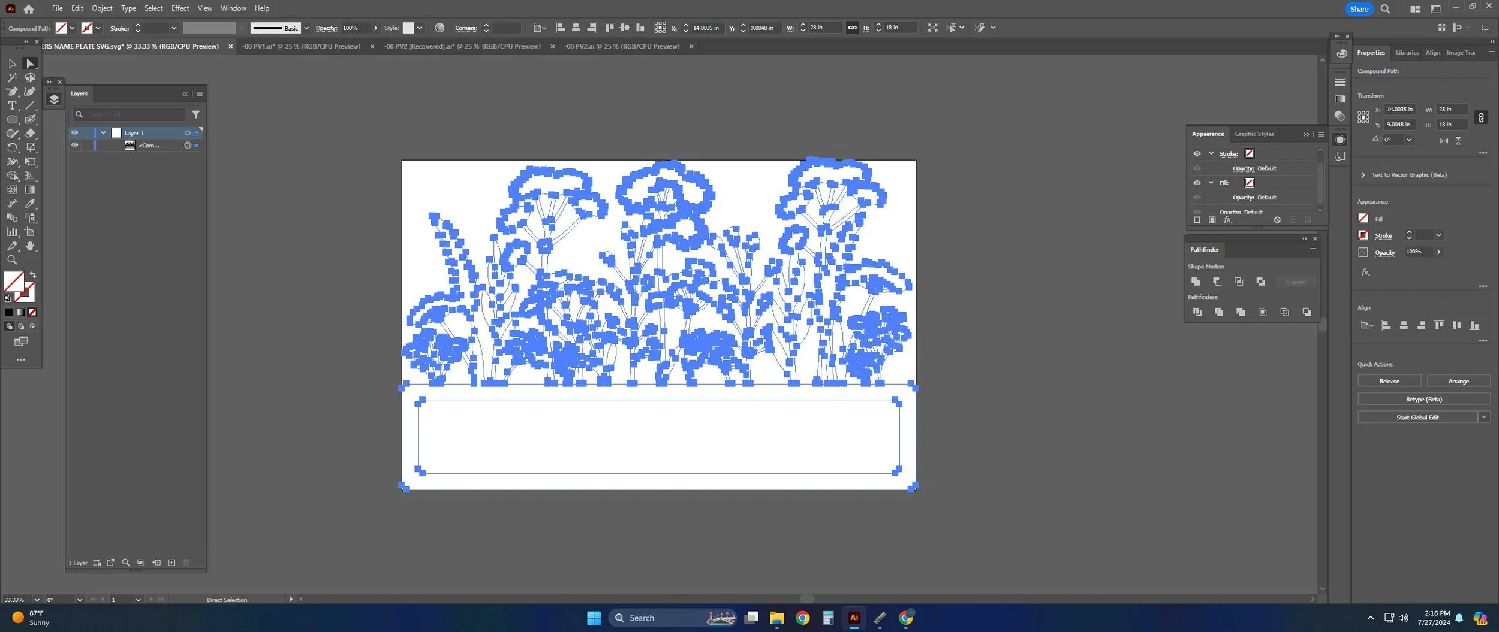The image size is (1499, 632).
Task: Switch to the -00 PV1.ai document tab
Action: tap(302, 46)
